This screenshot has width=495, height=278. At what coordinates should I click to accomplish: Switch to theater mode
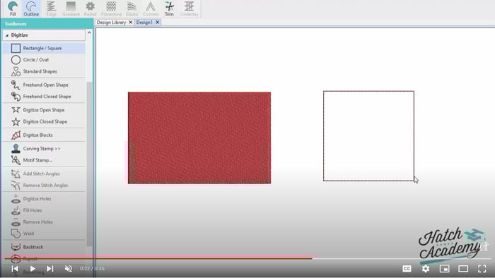tap(463, 269)
